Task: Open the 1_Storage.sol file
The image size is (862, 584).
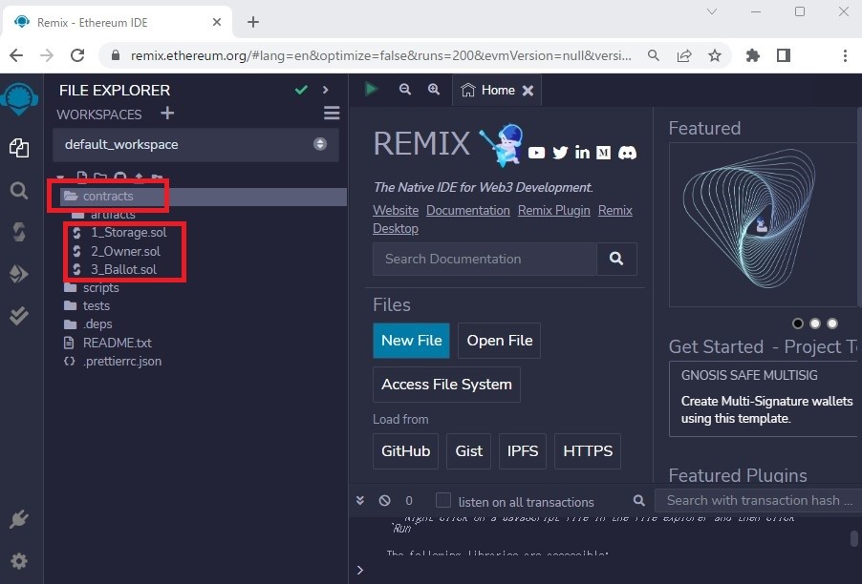Action: click(128, 232)
